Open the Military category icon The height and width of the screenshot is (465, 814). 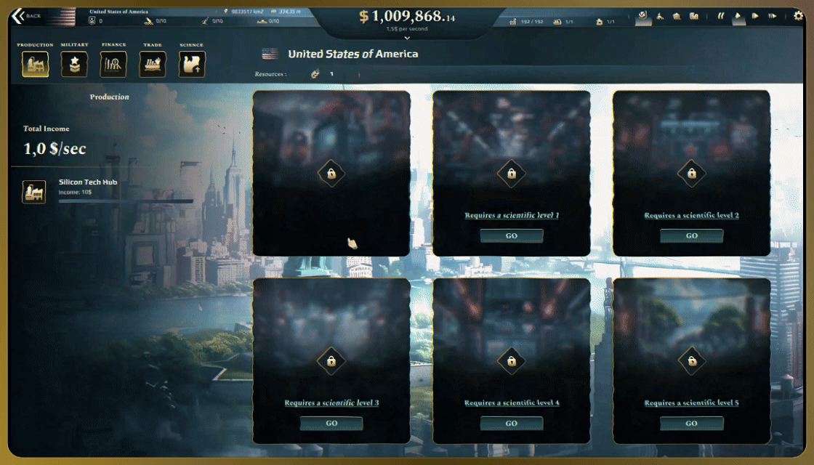tap(74, 65)
